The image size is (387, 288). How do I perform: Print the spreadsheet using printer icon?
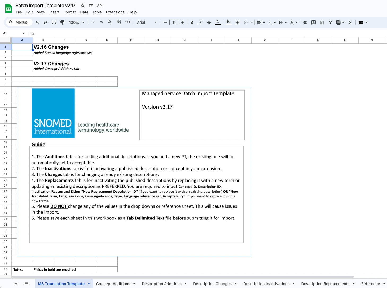54,22
